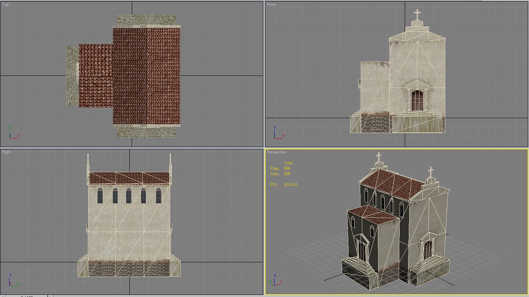Open the Right viewport label menu
Viewport: 529px width, 297px height.
pyautogui.click(x=6, y=152)
